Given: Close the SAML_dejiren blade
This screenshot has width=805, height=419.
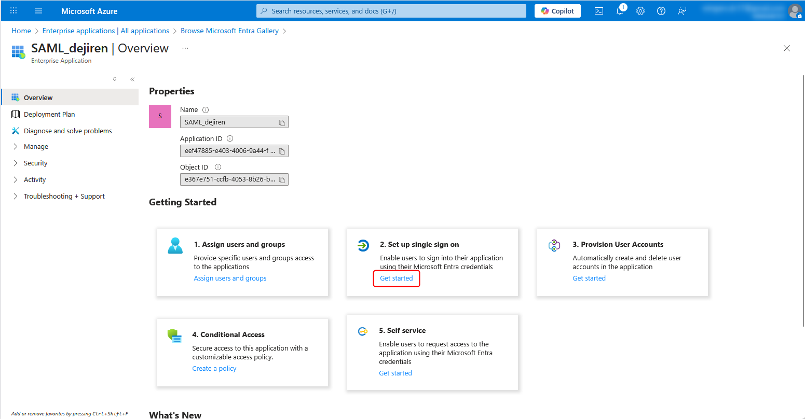Looking at the screenshot, I should (x=787, y=48).
